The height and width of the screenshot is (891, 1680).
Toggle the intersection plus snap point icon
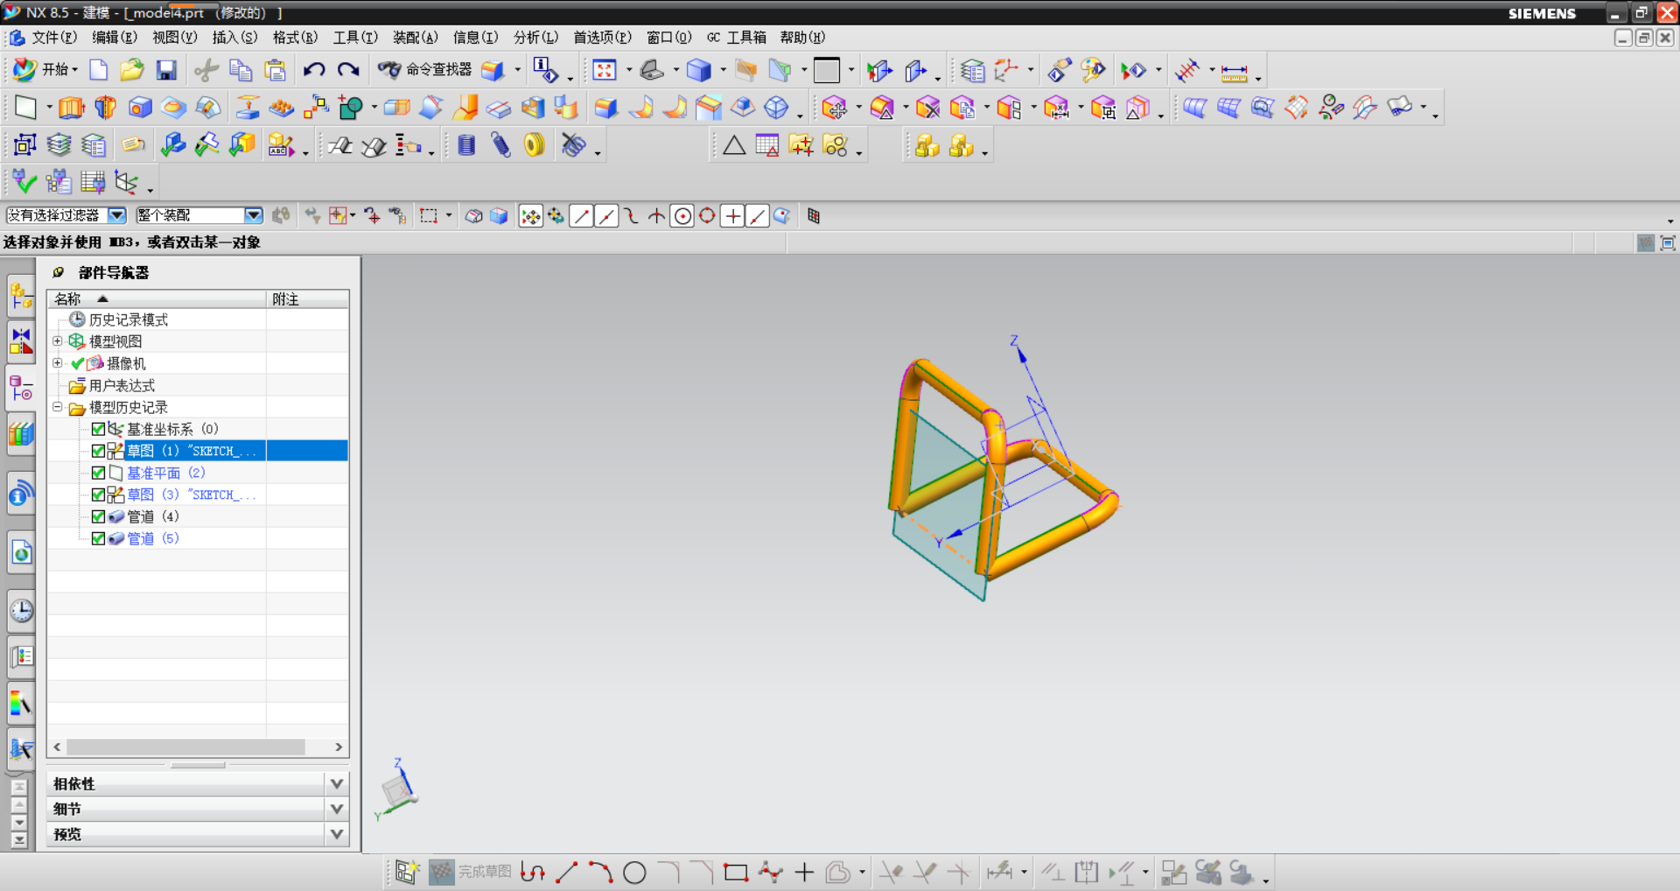(x=733, y=216)
